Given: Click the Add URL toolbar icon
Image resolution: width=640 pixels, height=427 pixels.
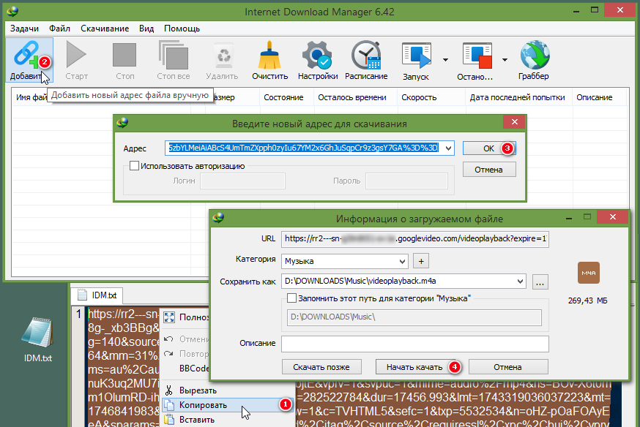Looking at the screenshot, I should 26,56.
